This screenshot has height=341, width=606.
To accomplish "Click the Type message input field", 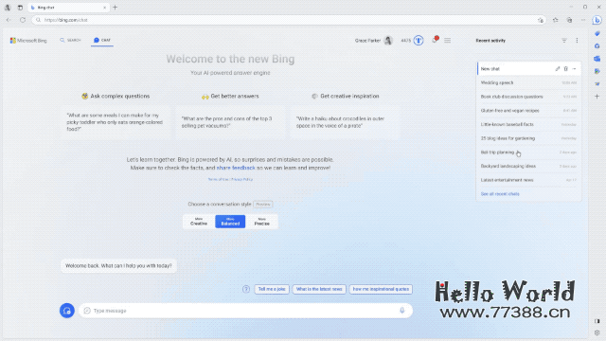I will pyautogui.click(x=245, y=311).
